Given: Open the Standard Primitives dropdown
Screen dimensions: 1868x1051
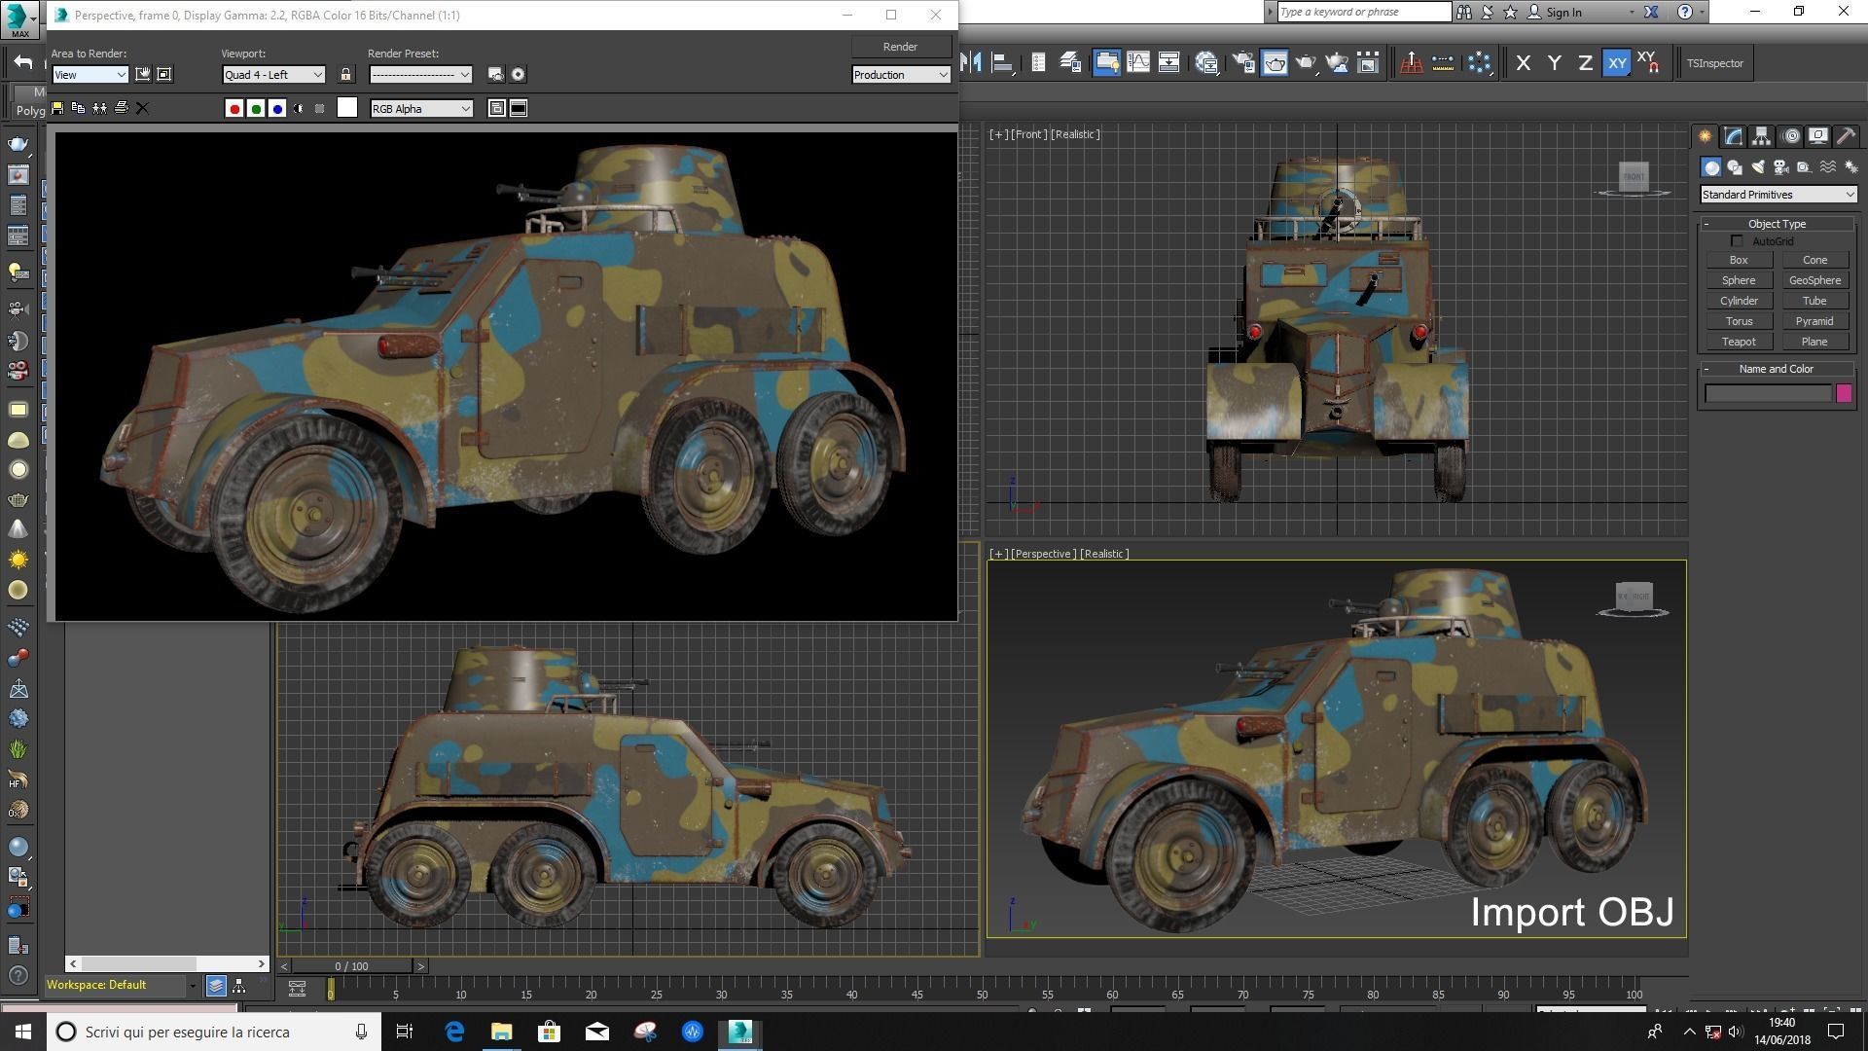Looking at the screenshot, I should [1778, 195].
